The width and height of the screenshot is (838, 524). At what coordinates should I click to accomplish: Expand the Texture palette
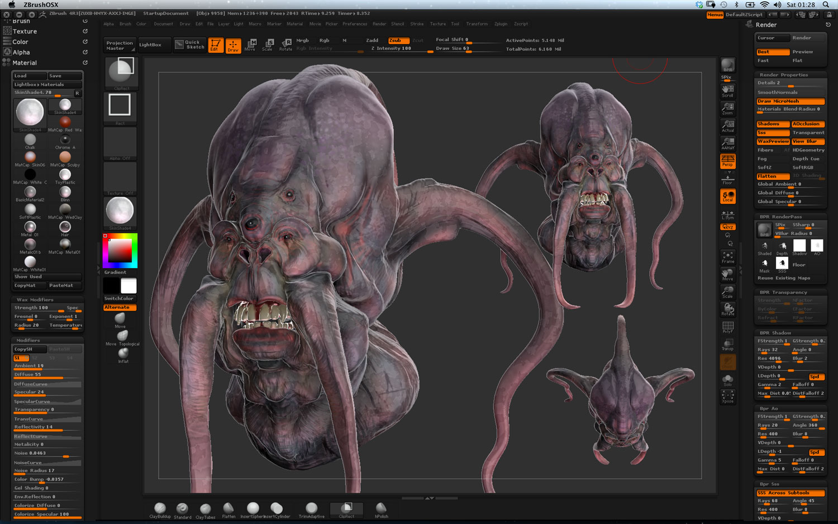(25, 31)
